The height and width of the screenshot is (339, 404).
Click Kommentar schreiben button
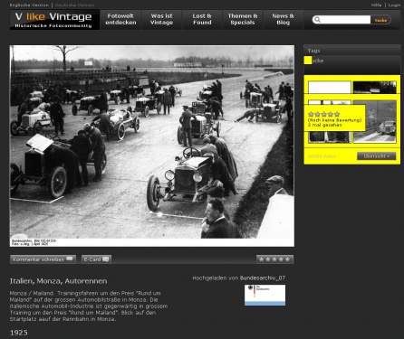click(43, 259)
